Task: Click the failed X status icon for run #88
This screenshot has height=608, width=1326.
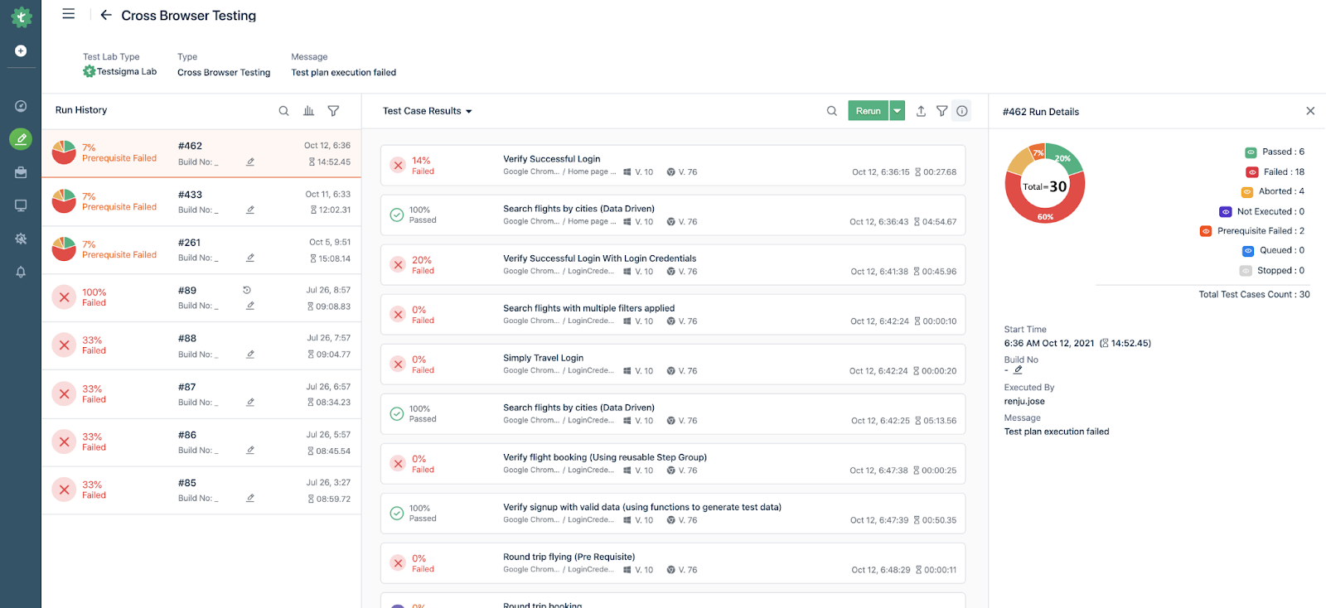Action: pos(64,345)
